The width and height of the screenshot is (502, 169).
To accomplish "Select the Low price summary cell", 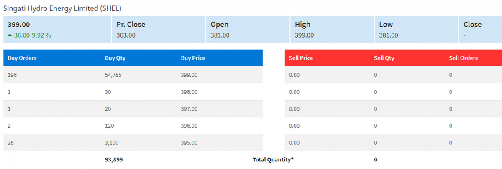I will [x=416, y=29].
